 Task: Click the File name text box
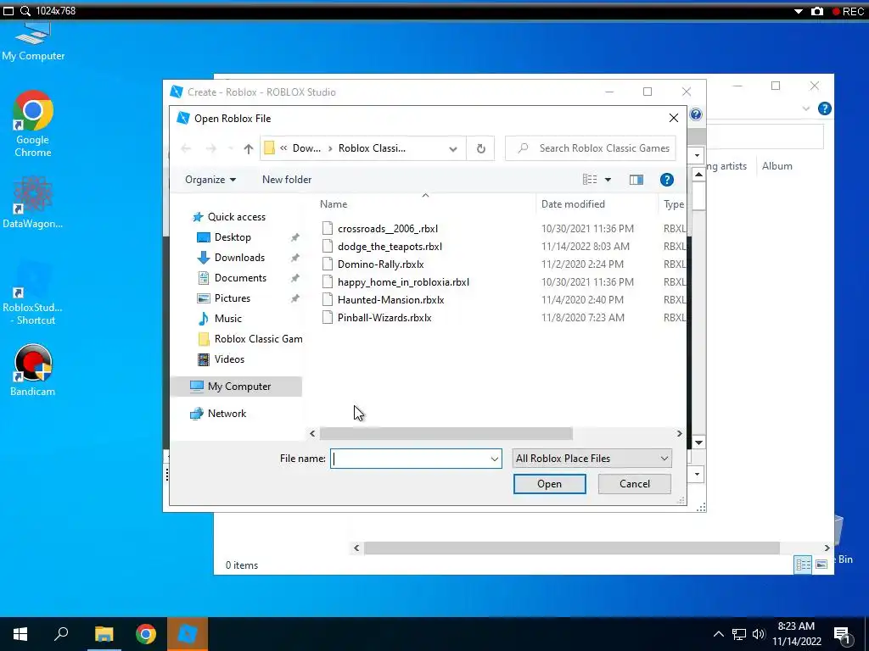410,459
